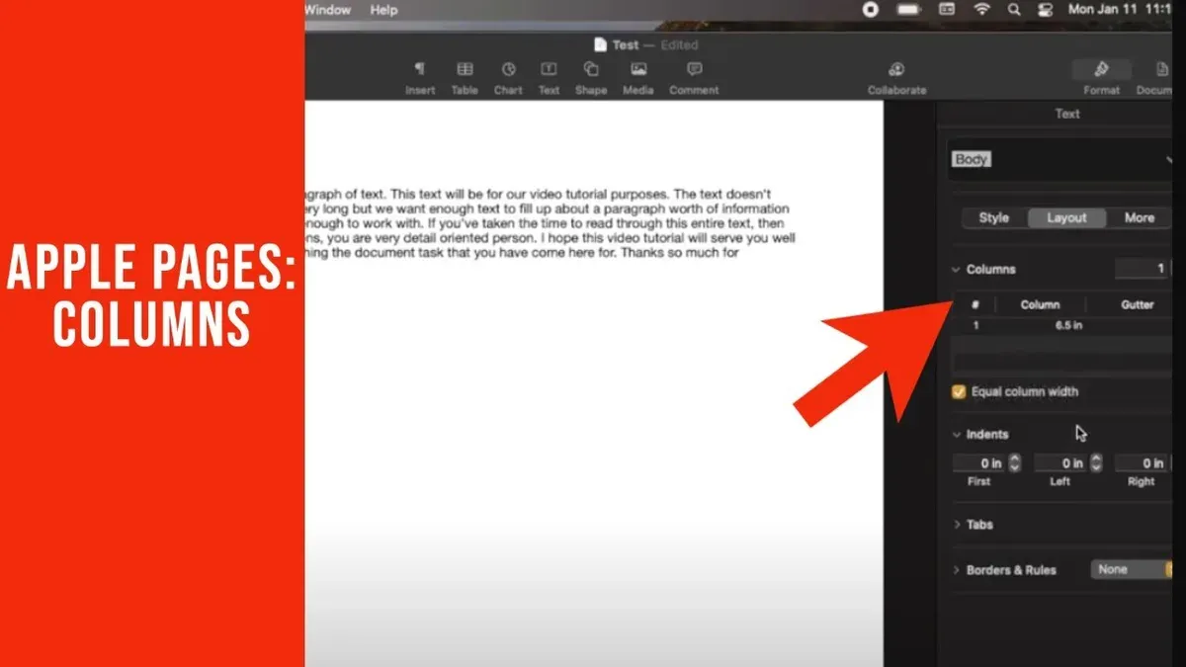Open Spotlight search in menu bar
The height and width of the screenshot is (667, 1186).
point(1014,9)
